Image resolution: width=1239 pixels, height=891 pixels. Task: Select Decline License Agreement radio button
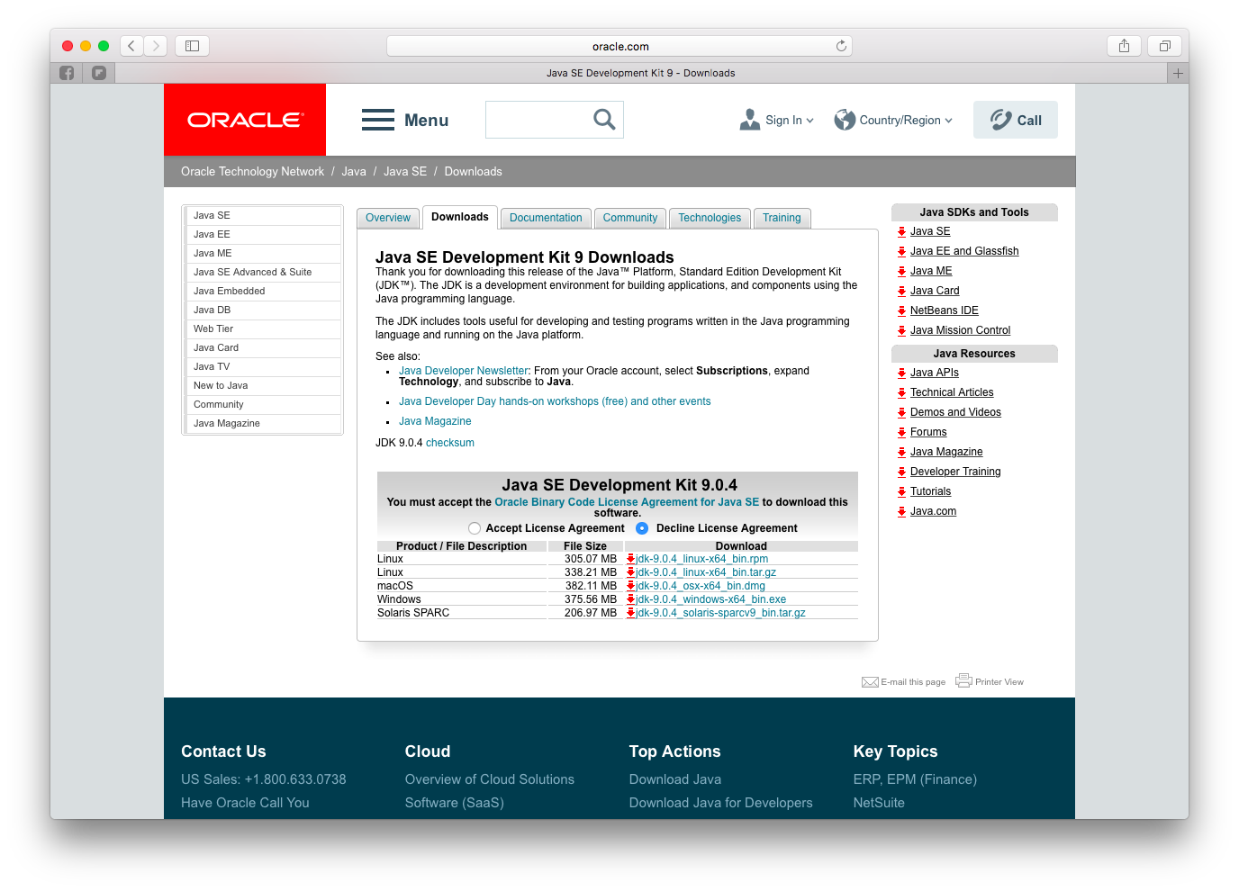(642, 528)
